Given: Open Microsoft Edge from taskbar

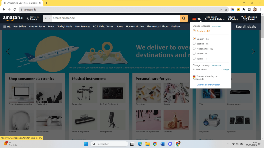Looking at the screenshot, I should coord(140,144).
